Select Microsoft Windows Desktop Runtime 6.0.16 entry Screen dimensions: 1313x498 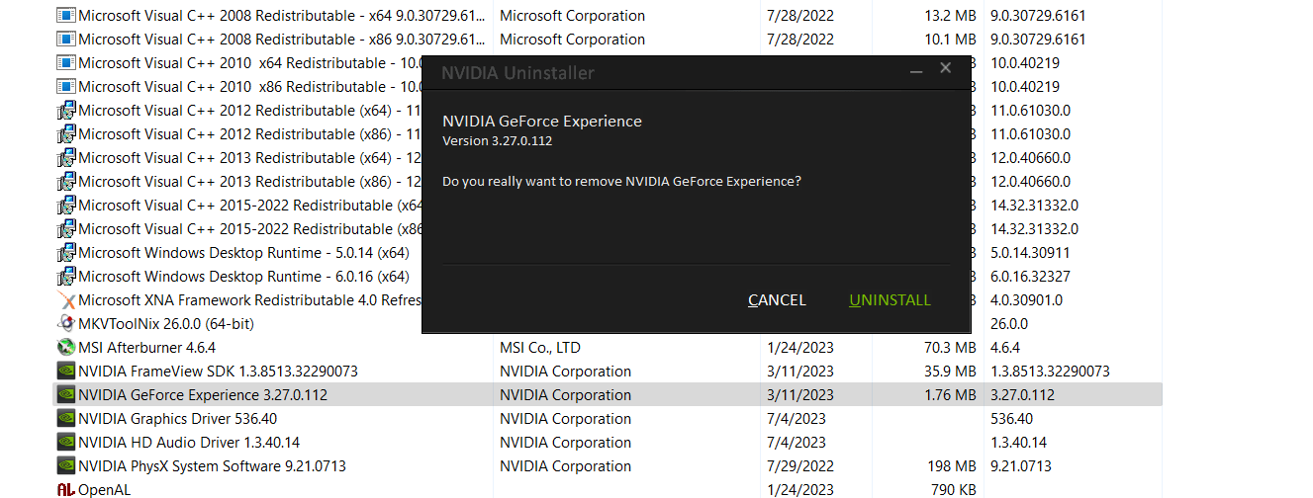coord(242,277)
